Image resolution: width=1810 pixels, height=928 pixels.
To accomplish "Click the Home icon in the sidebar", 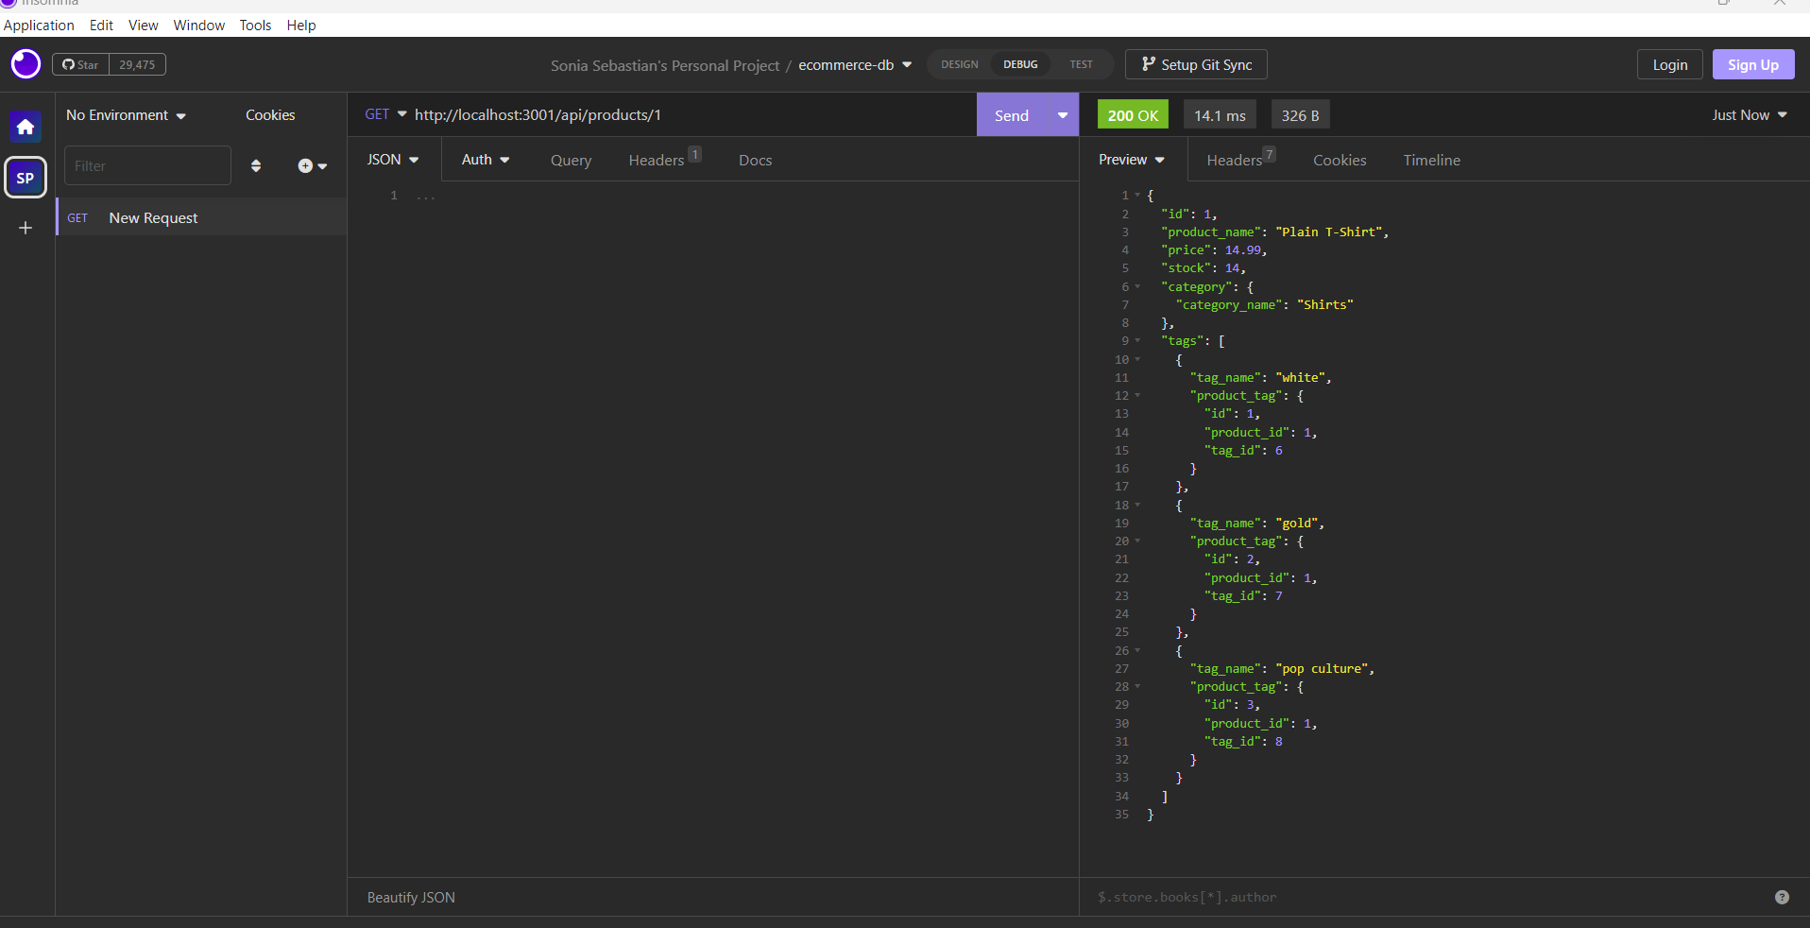I will (x=24, y=127).
